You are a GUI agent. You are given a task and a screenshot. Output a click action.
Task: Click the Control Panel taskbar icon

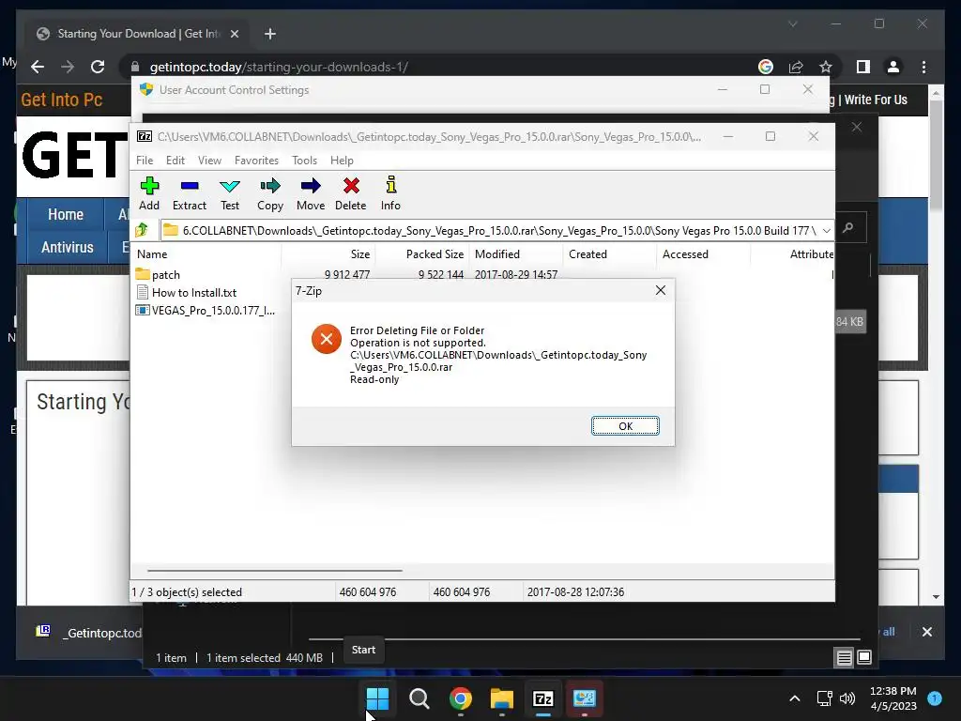point(584,698)
